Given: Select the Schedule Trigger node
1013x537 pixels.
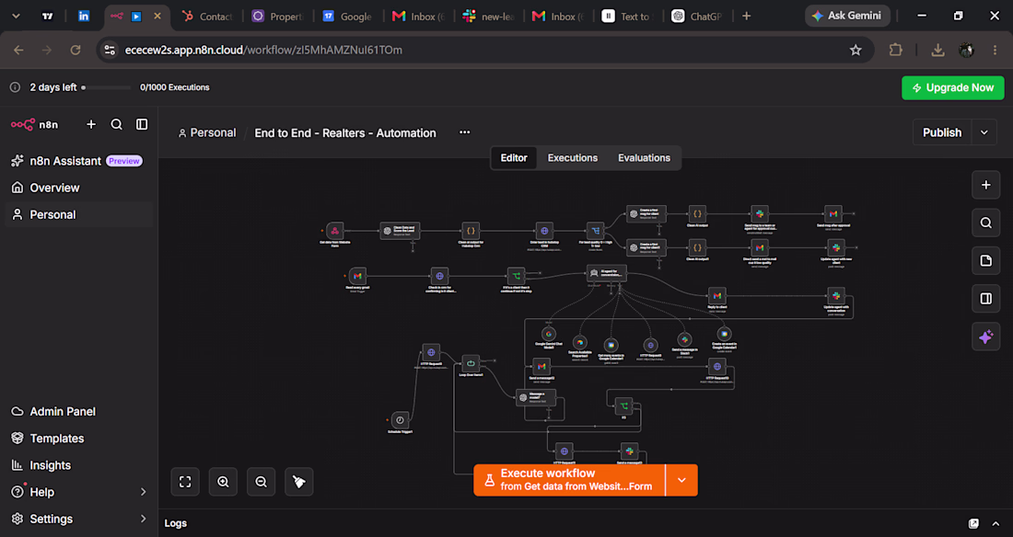Looking at the screenshot, I should pyautogui.click(x=400, y=420).
